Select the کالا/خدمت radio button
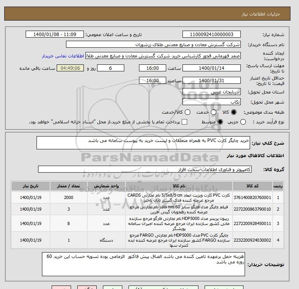 tap(188, 112)
